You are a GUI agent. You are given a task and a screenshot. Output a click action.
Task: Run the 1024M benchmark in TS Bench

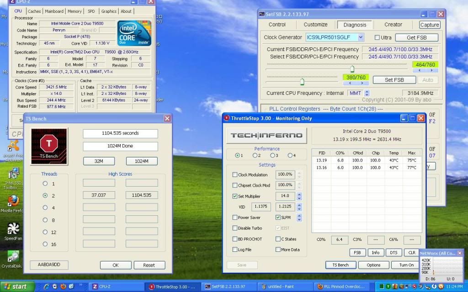coord(142,161)
